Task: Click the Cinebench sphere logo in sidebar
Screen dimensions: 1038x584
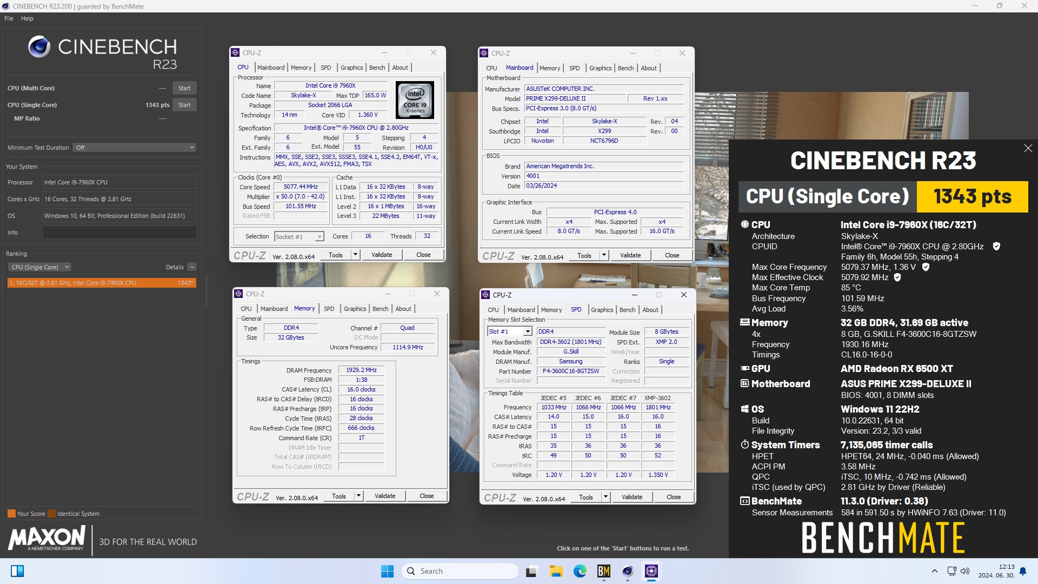Action: (x=39, y=47)
